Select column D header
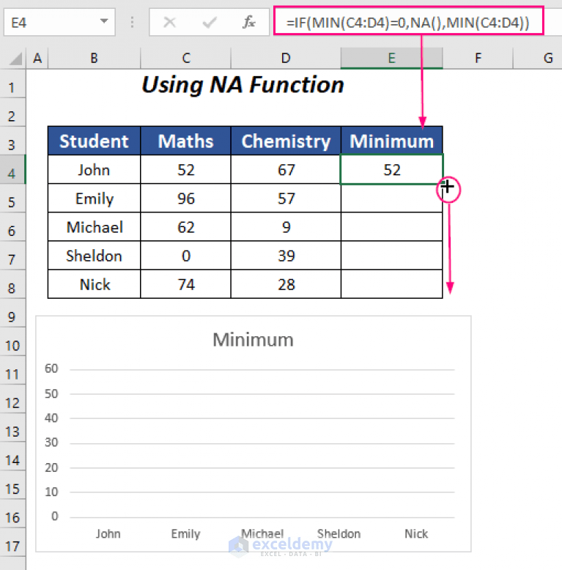The image size is (562, 570). point(286,58)
